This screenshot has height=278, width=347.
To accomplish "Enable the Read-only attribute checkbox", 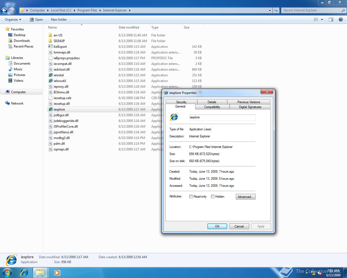I will (x=191, y=197).
